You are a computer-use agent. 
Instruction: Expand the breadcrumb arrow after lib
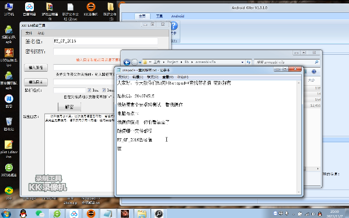(x=192, y=62)
